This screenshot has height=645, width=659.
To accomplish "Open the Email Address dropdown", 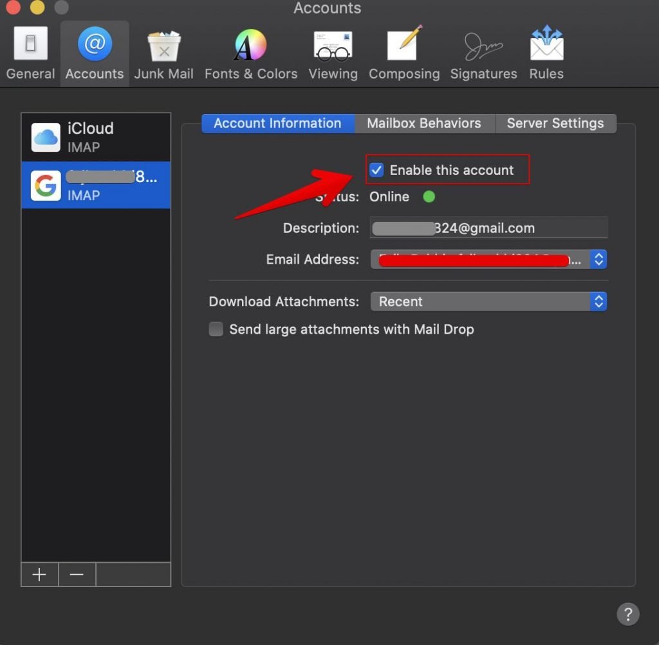I will pos(598,260).
